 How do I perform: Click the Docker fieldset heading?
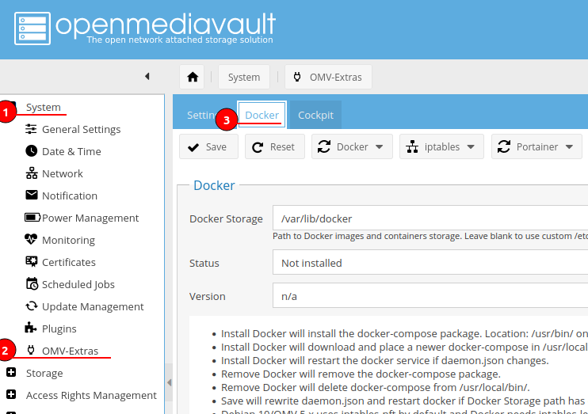click(214, 185)
